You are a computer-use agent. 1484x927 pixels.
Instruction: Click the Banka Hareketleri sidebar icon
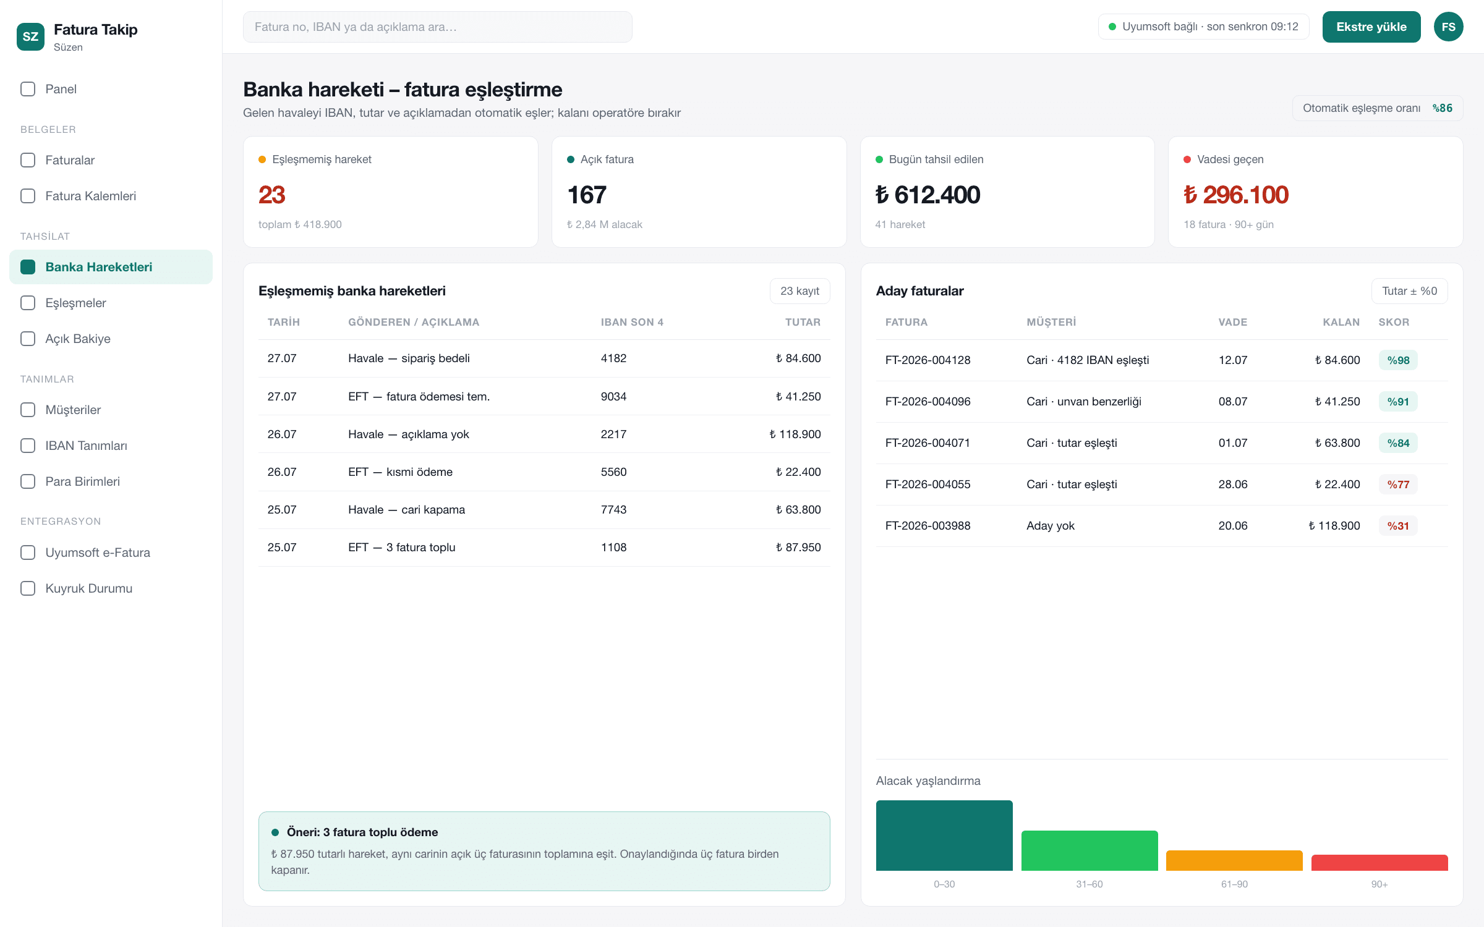coord(28,267)
